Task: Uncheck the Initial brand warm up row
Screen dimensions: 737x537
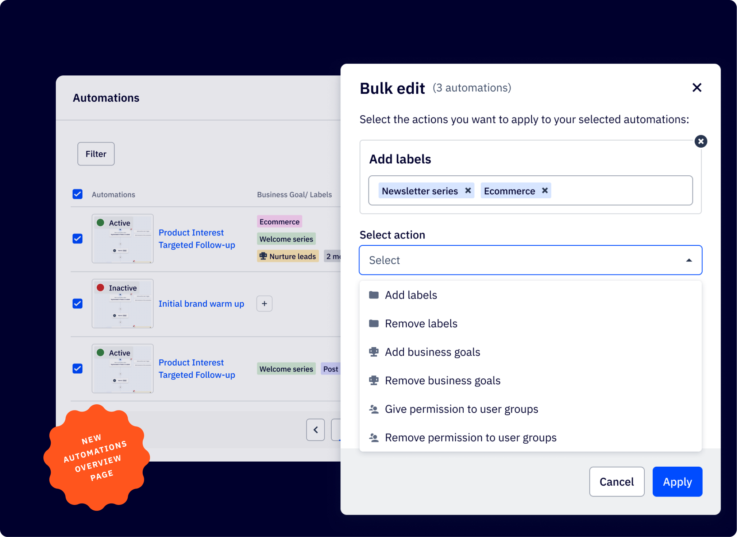Action: click(77, 303)
